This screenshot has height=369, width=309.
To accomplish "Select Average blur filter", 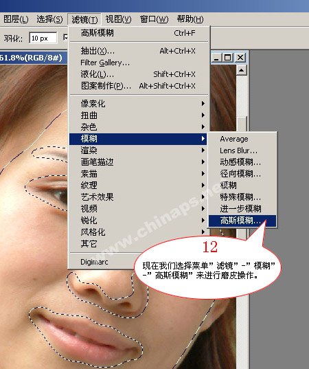I will pyautogui.click(x=242, y=139).
